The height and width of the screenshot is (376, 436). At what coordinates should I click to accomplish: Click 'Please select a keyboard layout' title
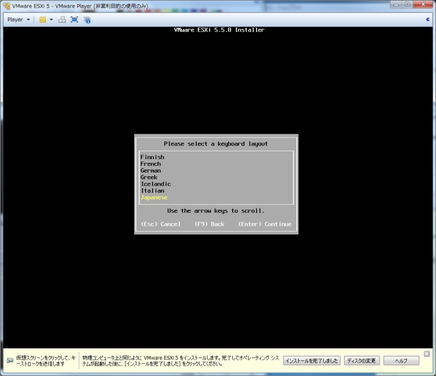[x=216, y=144]
